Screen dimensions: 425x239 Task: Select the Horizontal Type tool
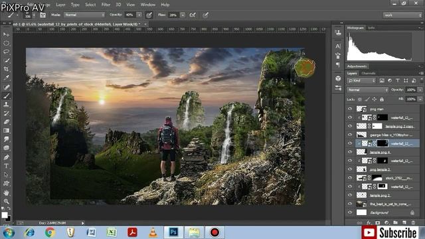click(6, 166)
